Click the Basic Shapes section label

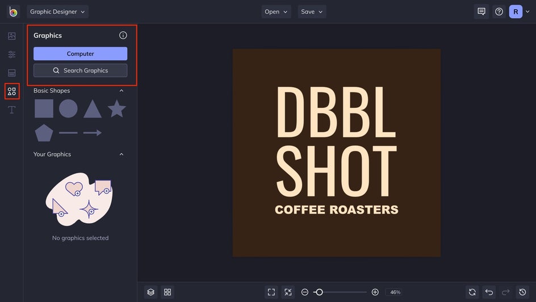[x=52, y=90]
